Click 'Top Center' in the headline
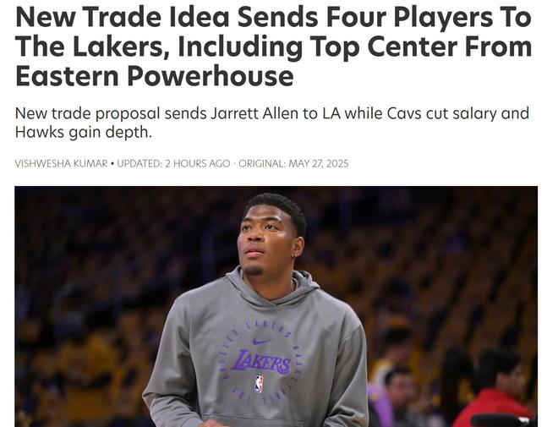Image resolution: width=558 pixels, height=427 pixels. pyautogui.click(x=385, y=47)
